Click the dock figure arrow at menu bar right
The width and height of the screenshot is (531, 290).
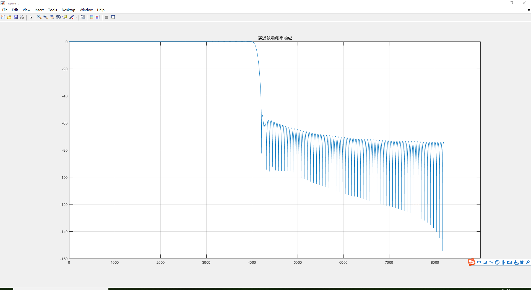coord(529,10)
